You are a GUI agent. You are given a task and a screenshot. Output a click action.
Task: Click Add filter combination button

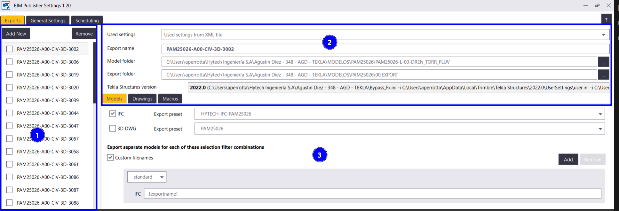pos(568,160)
